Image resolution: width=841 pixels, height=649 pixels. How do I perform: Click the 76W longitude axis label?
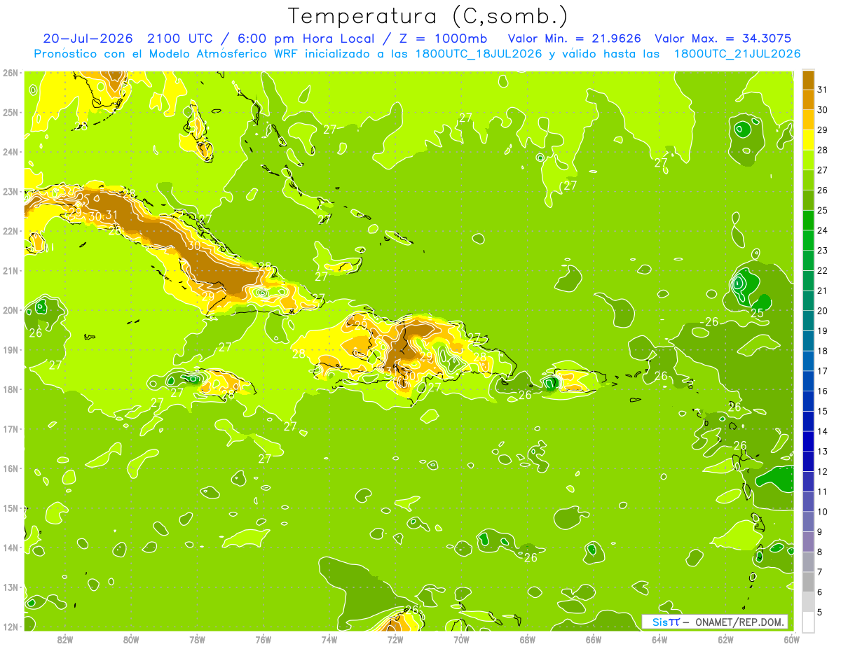tap(263, 640)
